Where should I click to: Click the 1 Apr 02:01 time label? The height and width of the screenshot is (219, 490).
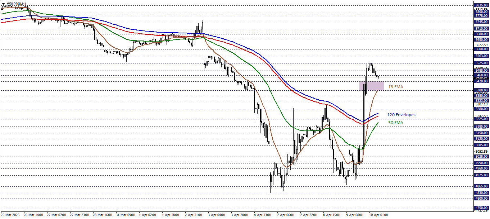pyautogui.click(x=148, y=215)
